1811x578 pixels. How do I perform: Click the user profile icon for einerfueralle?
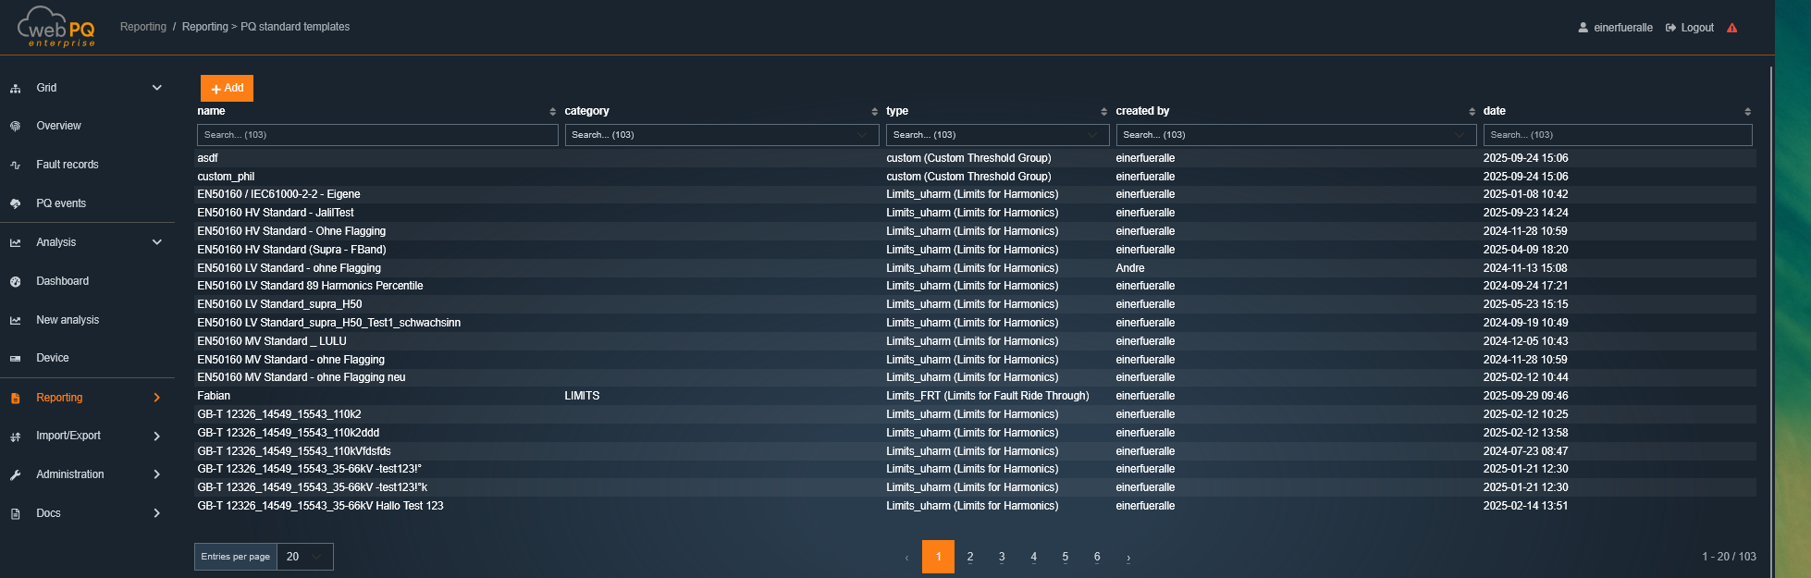pos(1583,28)
